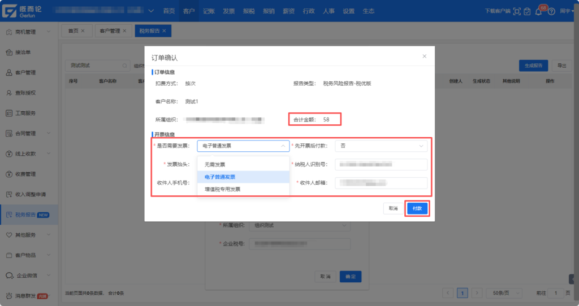579x306 pixels.
Task: Click the Gerlun logo icon
Action: tap(10, 11)
